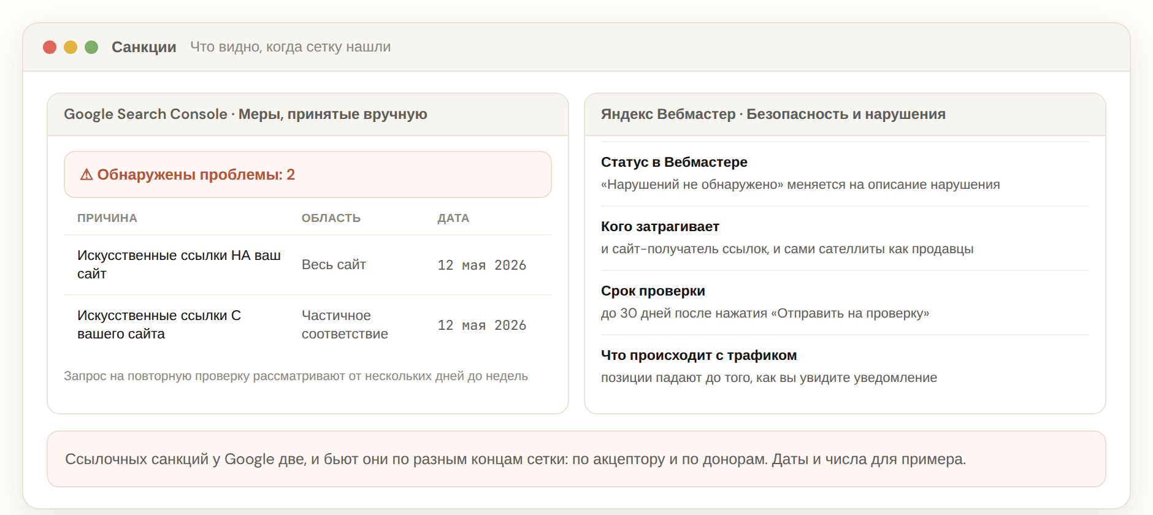
Task: Select the 'ОБЛАСТЬ' column header
Action: [331, 218]
